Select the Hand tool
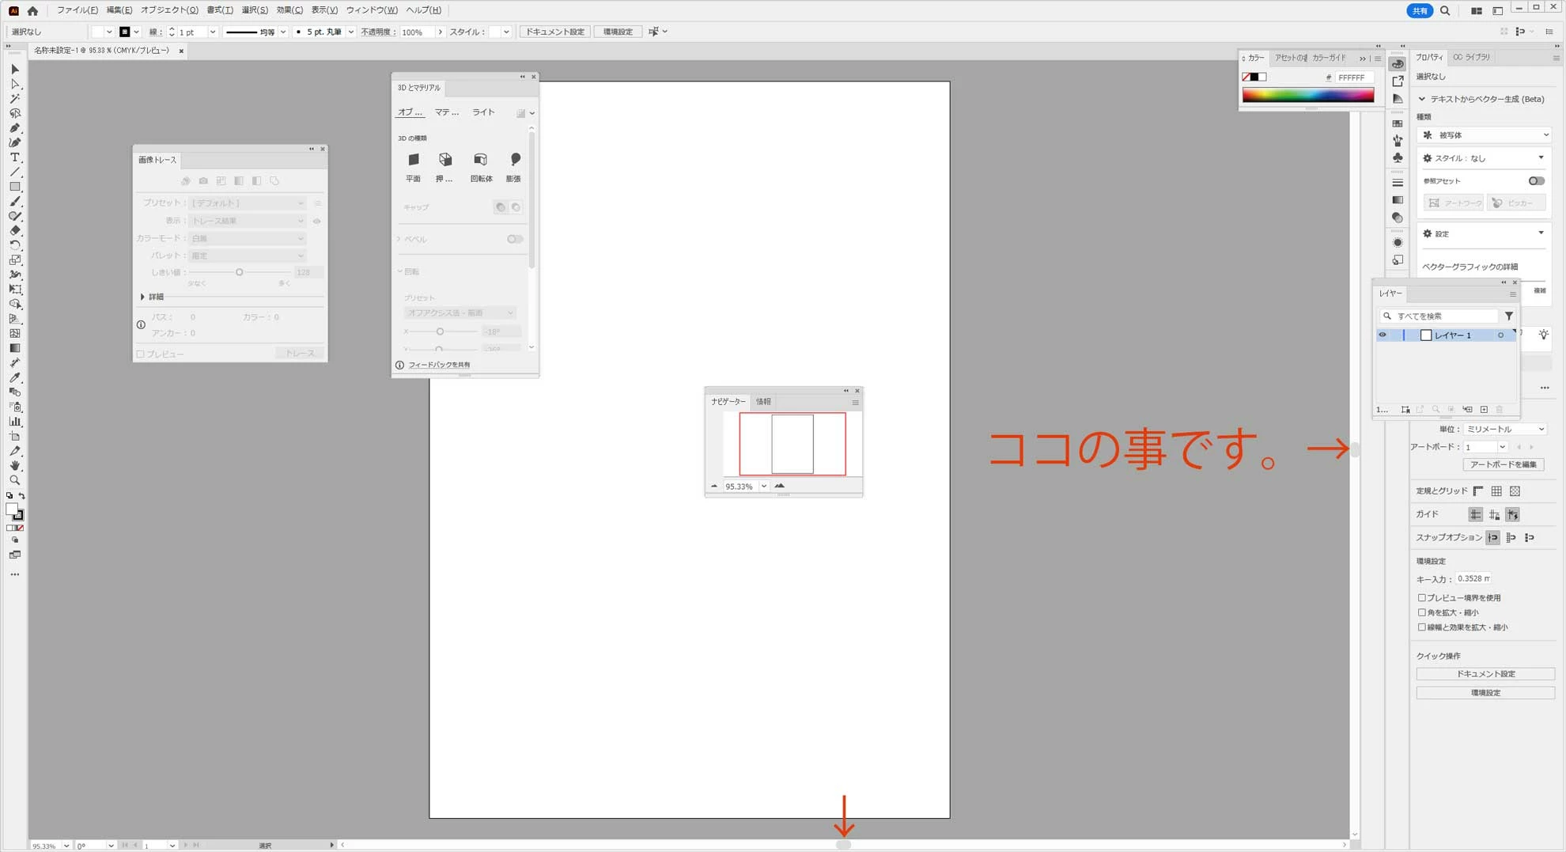Screen dimensions: 1566x852 click(x=14, y=465)
